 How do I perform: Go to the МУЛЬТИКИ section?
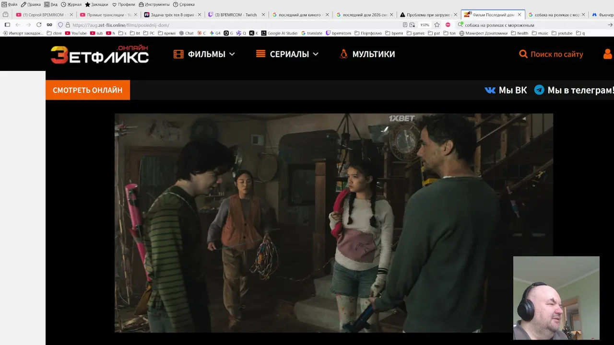[367, 54]
